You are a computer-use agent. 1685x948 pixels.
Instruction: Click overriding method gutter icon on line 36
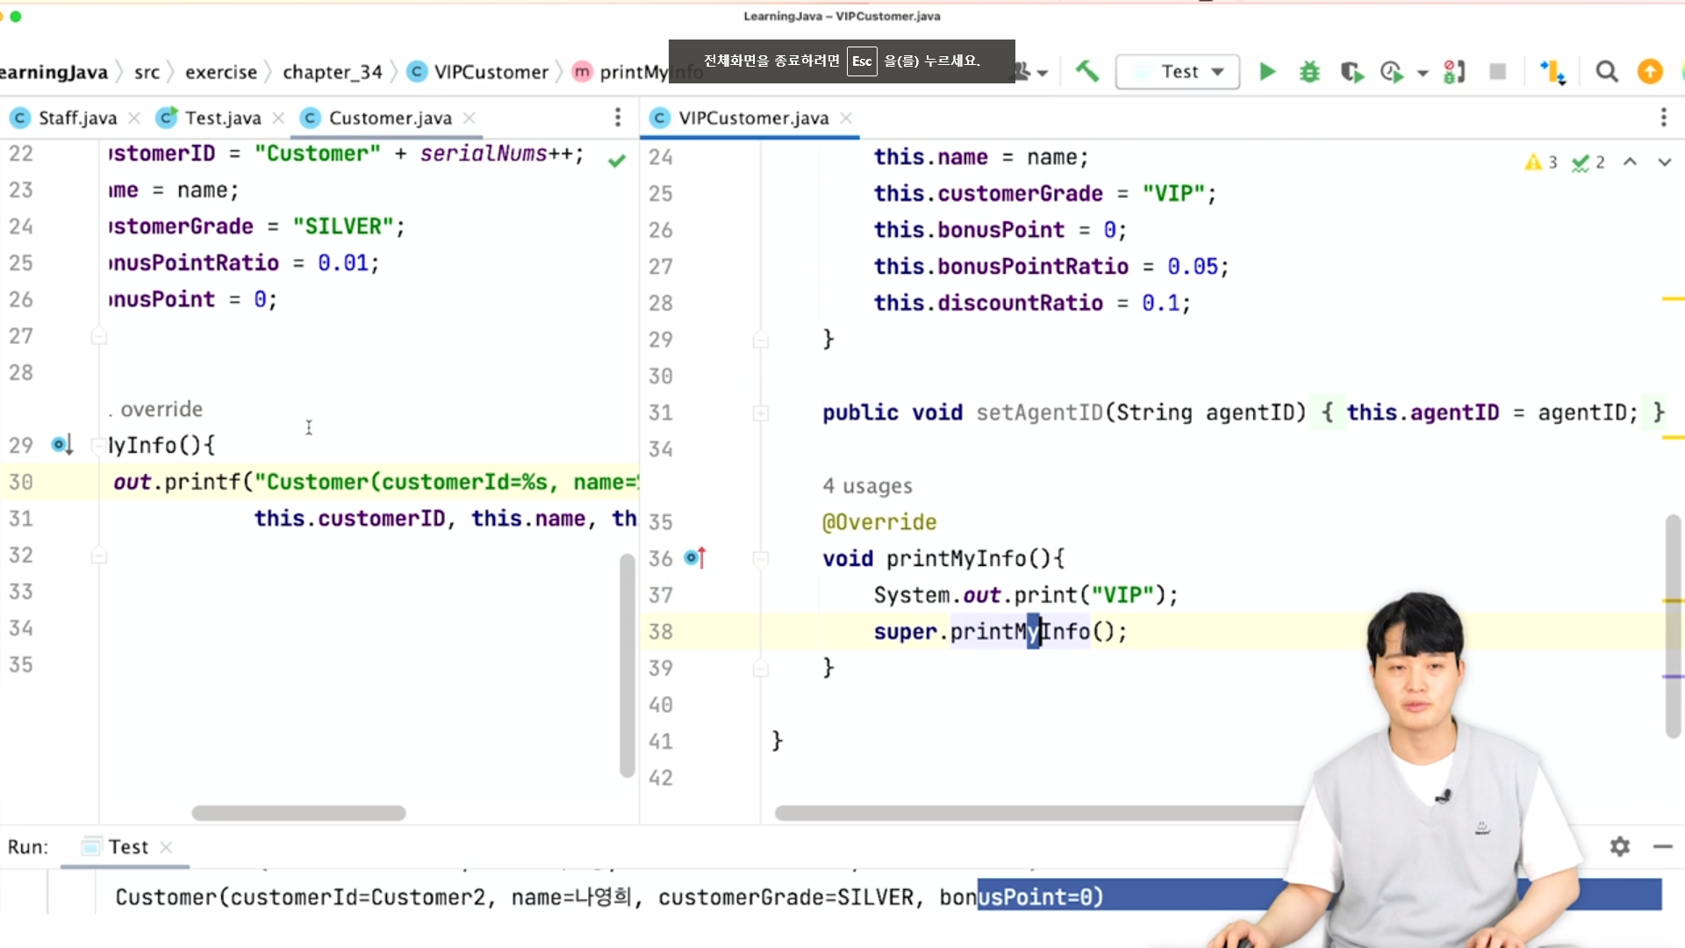694,557
